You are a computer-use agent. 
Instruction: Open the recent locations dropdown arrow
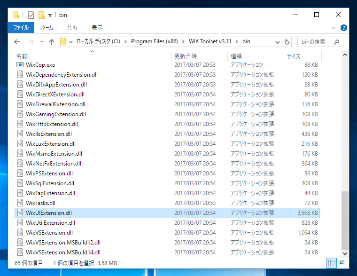pyautogui.click(x=42, y=42)
